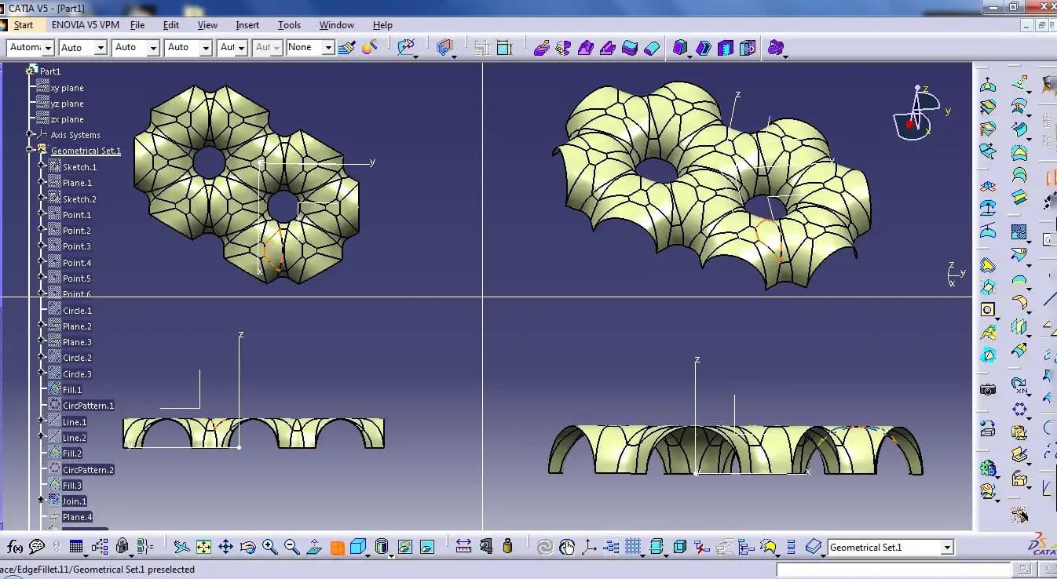Open the quick view cube dropdown

369,554
